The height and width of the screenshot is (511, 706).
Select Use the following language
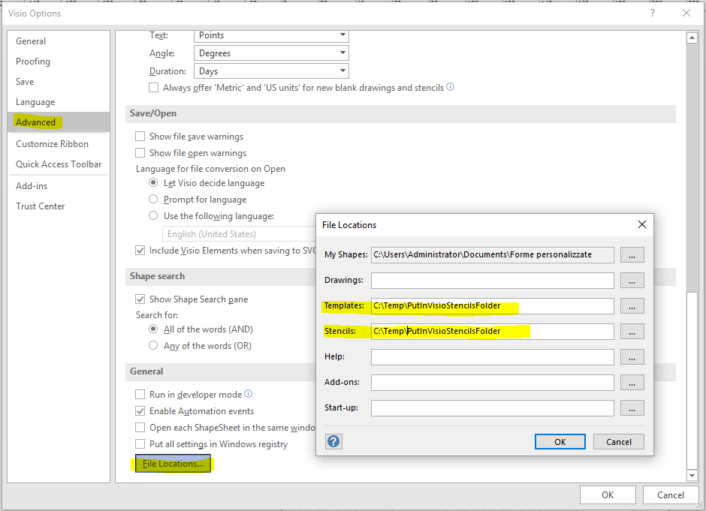pos(153,215)
